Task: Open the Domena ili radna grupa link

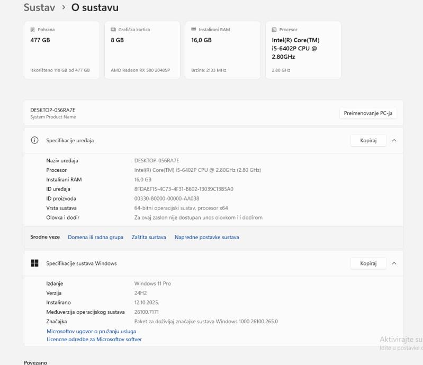Action: tap(95, 238)
